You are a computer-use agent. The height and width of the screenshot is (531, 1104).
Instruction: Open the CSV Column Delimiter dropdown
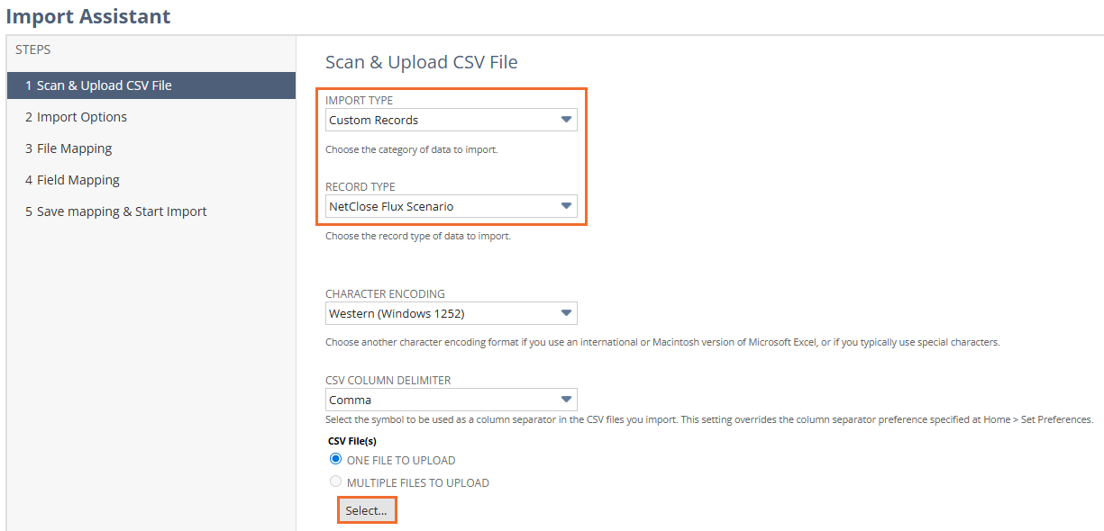pos(451,400)
